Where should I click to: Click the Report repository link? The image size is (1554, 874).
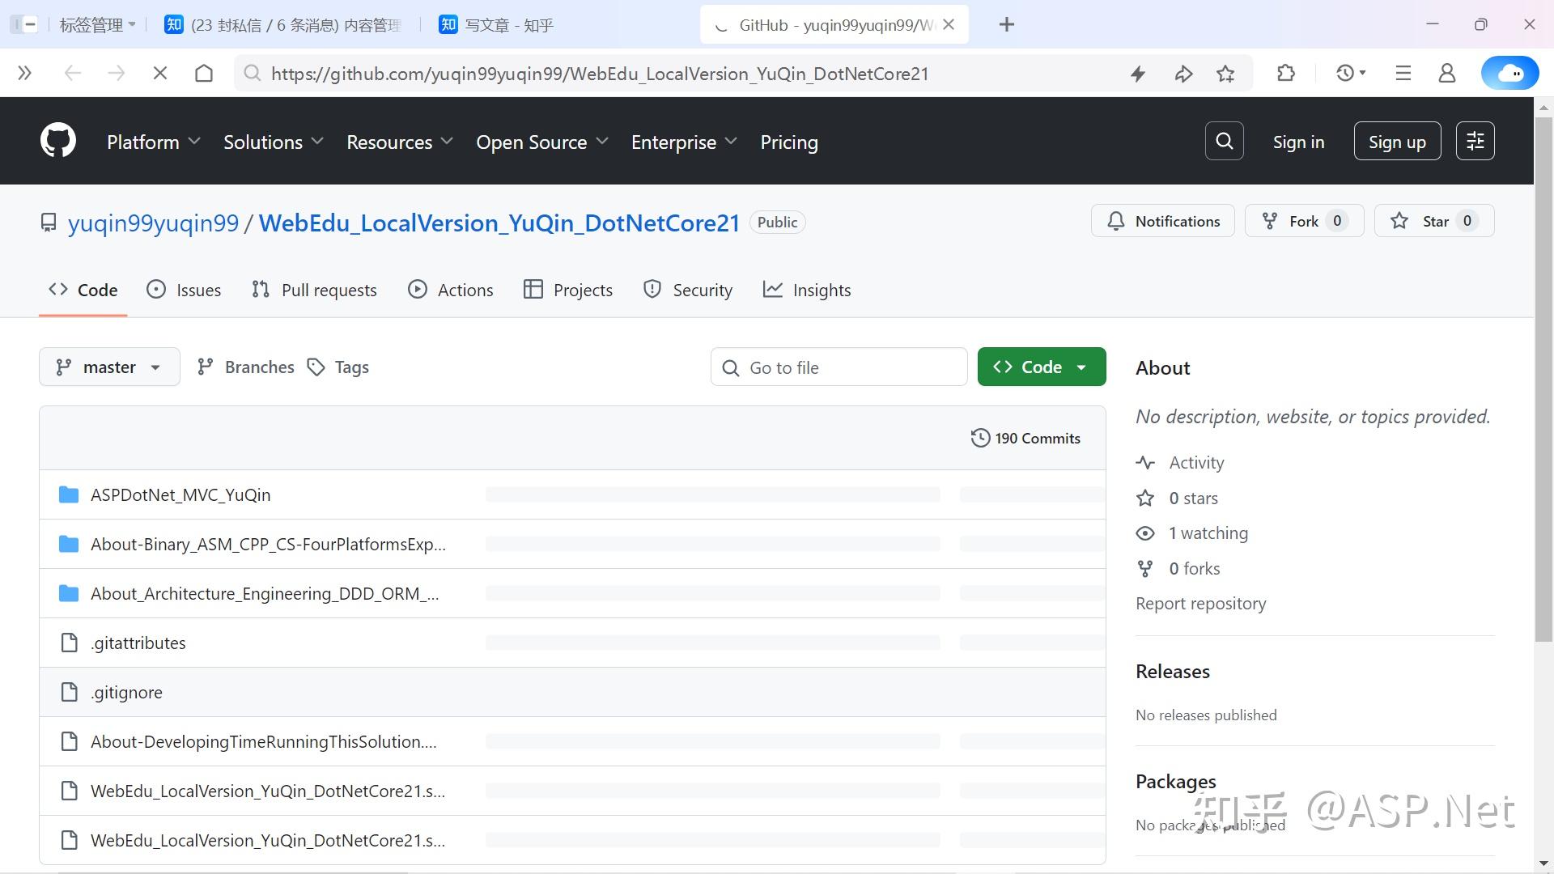1200,603
